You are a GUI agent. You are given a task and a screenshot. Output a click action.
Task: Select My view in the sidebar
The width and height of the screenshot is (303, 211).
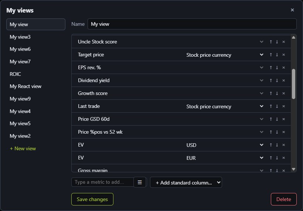36,24
